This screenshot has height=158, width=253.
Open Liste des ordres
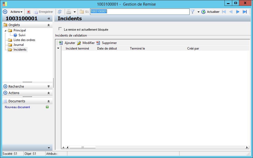tap(24, 40)
